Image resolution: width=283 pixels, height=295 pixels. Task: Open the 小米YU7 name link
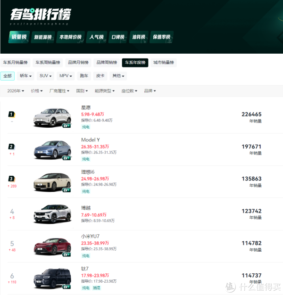tap(90, 236)
